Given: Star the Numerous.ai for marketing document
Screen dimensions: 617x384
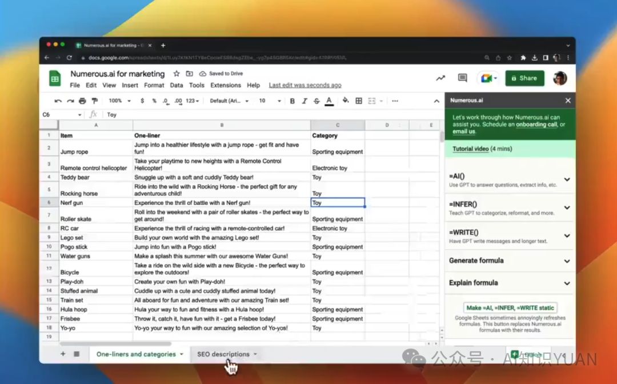Looking at the screenshot, I should pos(177,74).
